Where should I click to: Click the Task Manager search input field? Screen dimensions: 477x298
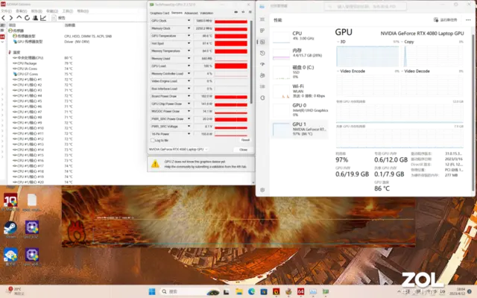coord(365,7)
